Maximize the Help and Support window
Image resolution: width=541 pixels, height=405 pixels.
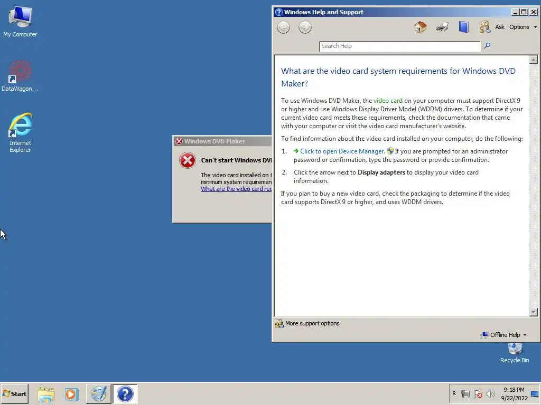click(x=524, y=12)
